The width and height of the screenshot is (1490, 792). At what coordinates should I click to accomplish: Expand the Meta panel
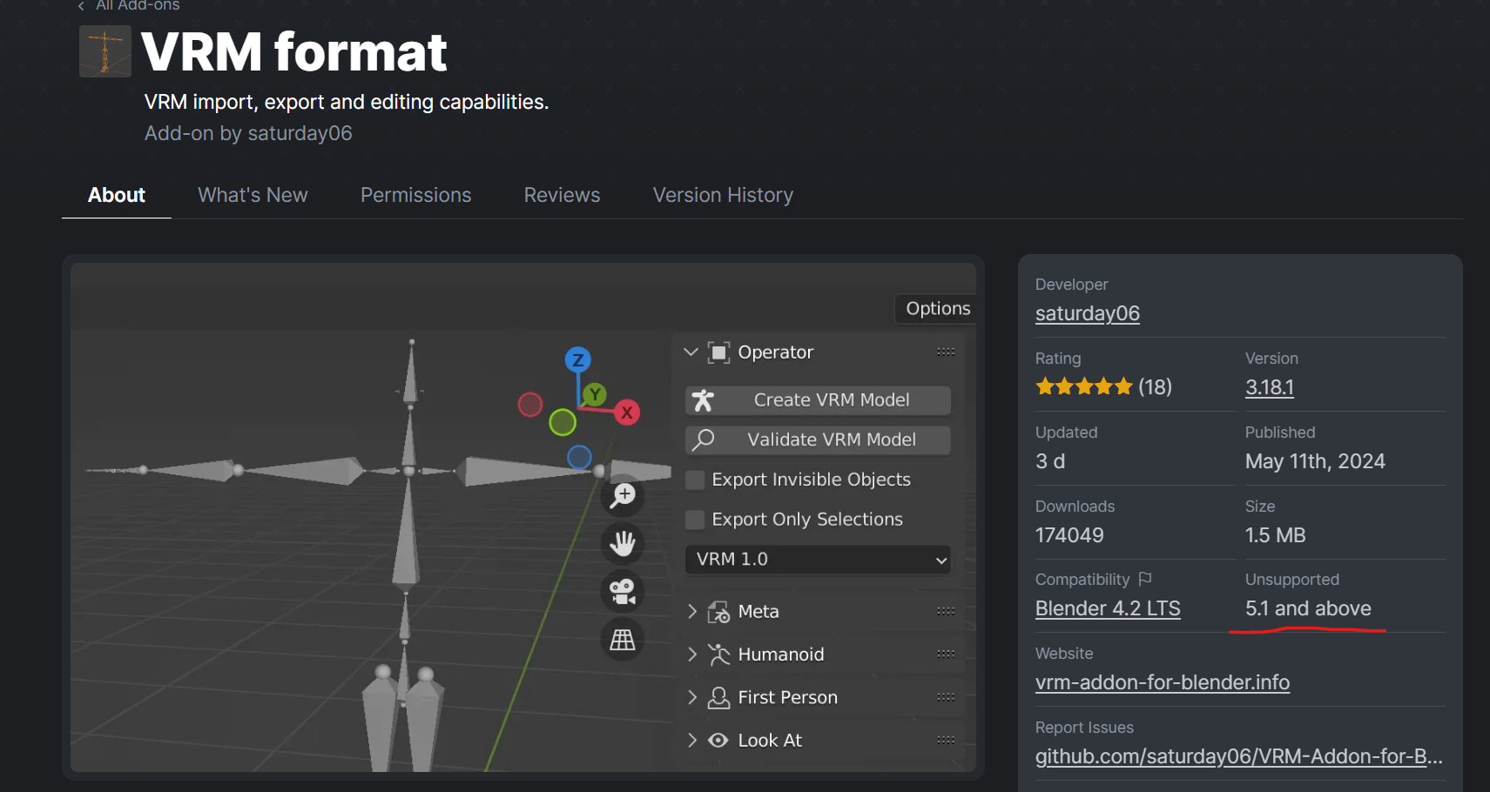coord(692,612)
